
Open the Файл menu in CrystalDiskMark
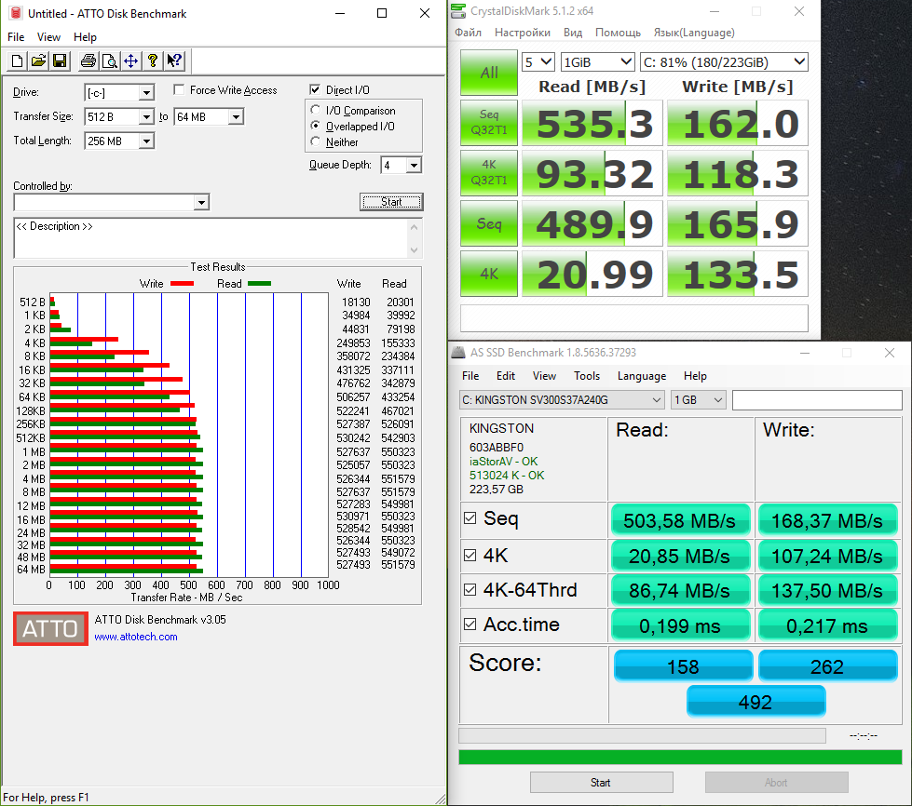tap(469, 33)
